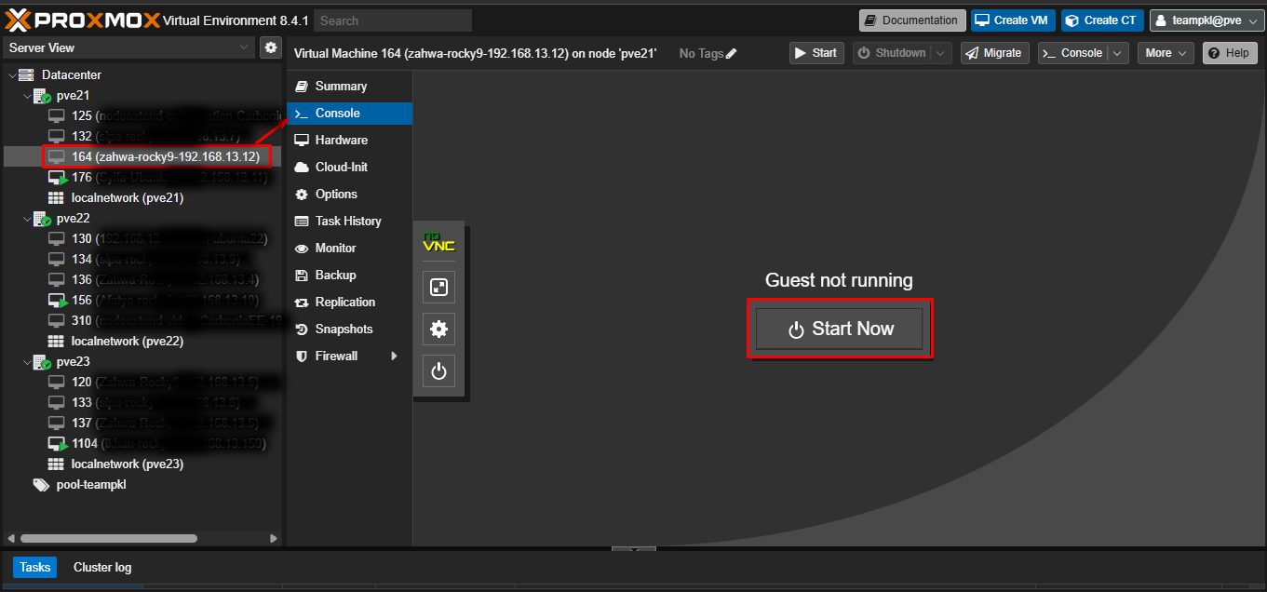Click the Start Now button
Image resolution: width=1267 pixels, height=592 pixels.
(839, 329)
